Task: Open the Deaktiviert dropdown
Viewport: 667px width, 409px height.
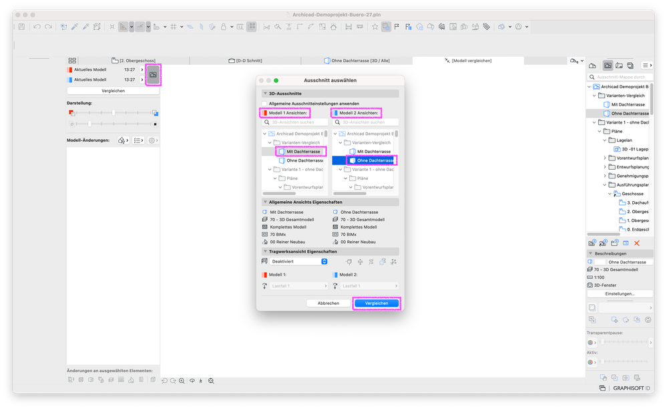Action: (x=298, y=261)
